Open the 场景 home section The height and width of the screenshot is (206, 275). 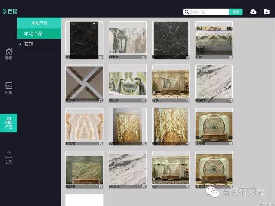point(9,54)
